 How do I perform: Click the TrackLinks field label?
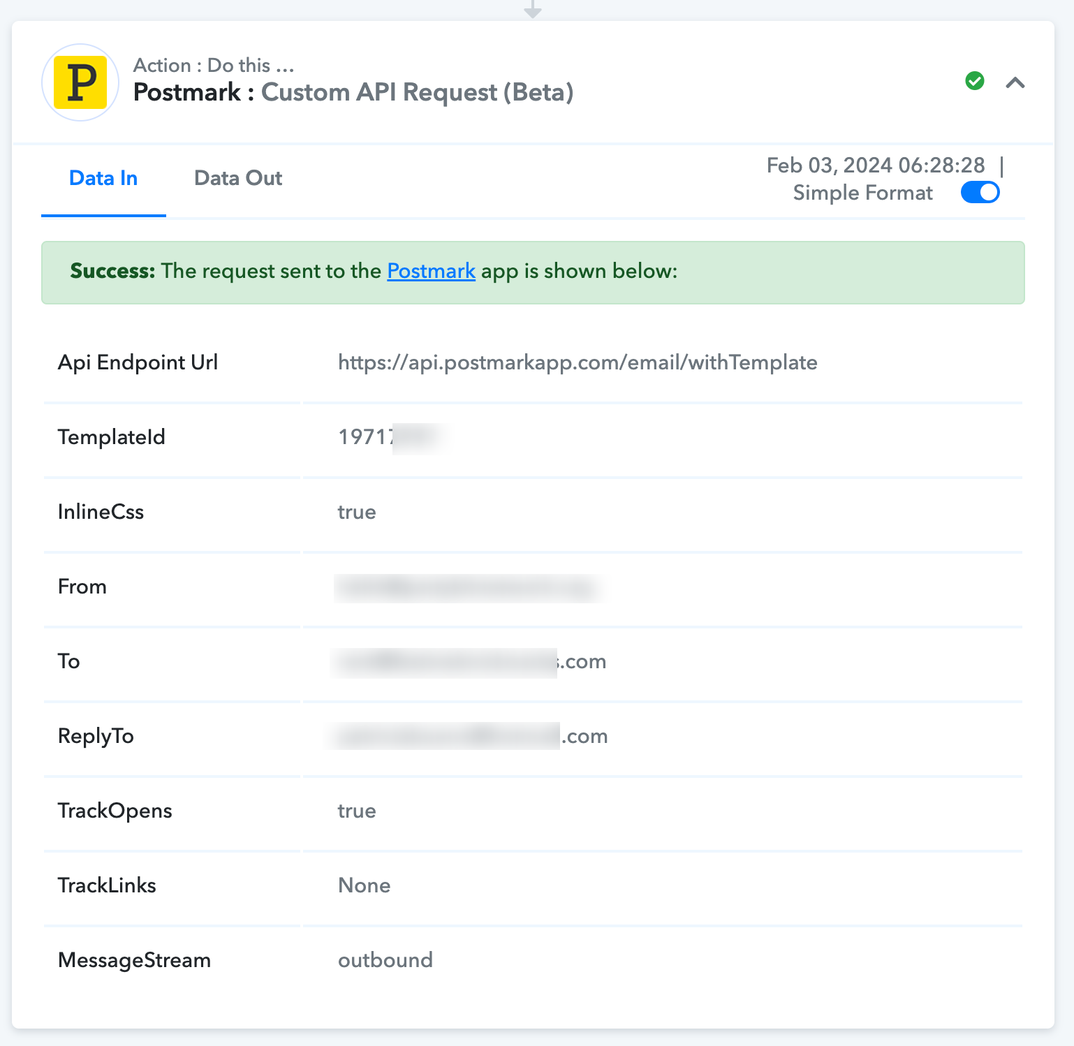(x=107, y=885)
